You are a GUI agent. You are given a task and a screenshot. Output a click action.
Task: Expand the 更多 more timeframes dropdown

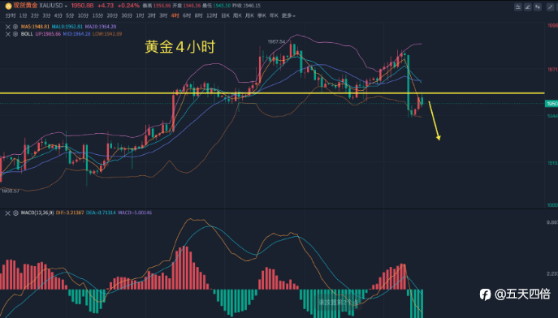click(x=288, y=15)
